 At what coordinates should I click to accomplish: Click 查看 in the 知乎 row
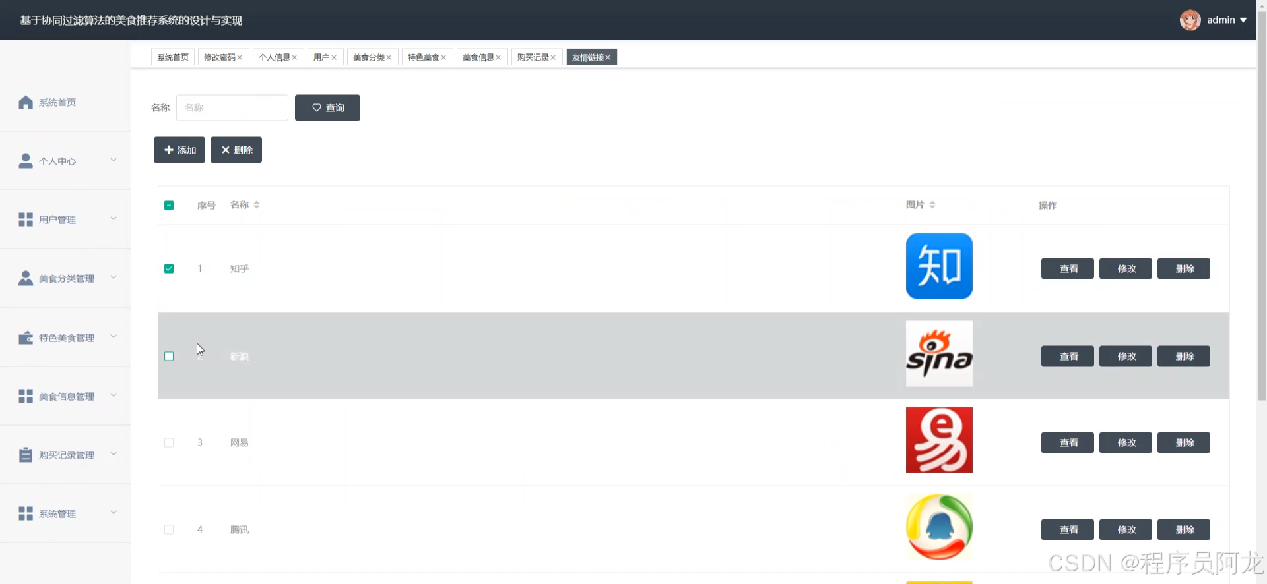[1068, 268]
